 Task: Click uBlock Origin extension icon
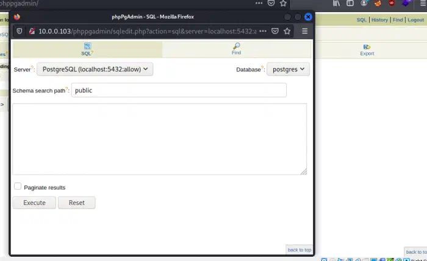click(392, 3)
